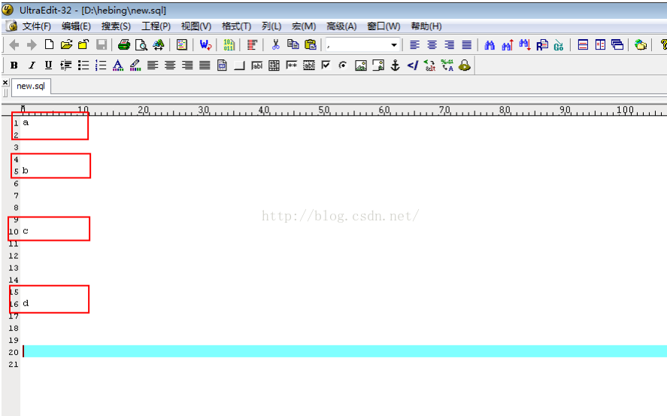Toggle word wrap using the W icon
This screenshot has width=667, height=416.
[x=205, y=44]
